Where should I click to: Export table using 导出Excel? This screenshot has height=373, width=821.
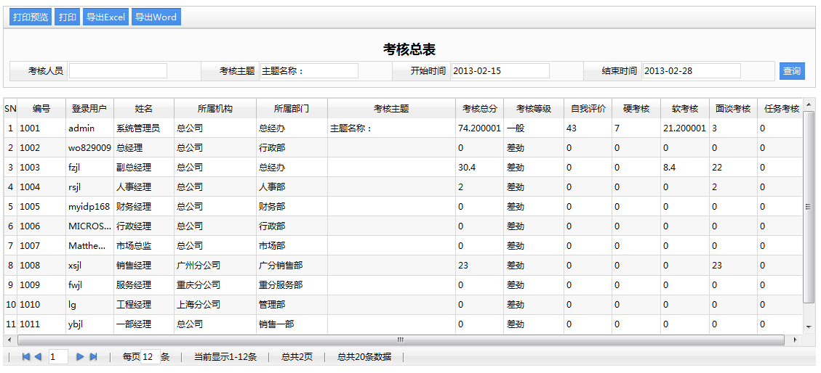(x=105, y=17)
